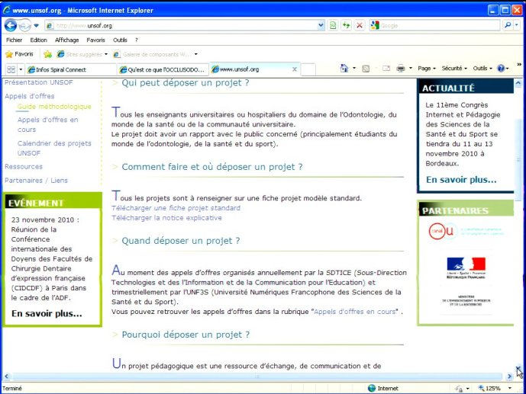Image resolution: width=526 pixels, height=394 pixels.
Task: Click the République Française logo
Action: pyautogui.click(x=466, y=268)
